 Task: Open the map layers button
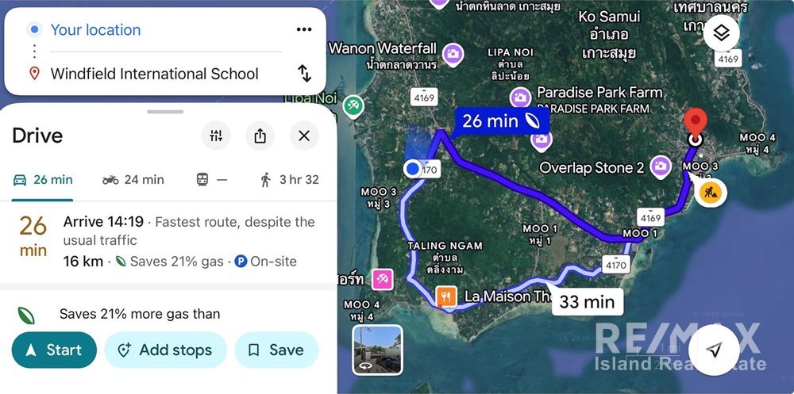pos(721,33)
